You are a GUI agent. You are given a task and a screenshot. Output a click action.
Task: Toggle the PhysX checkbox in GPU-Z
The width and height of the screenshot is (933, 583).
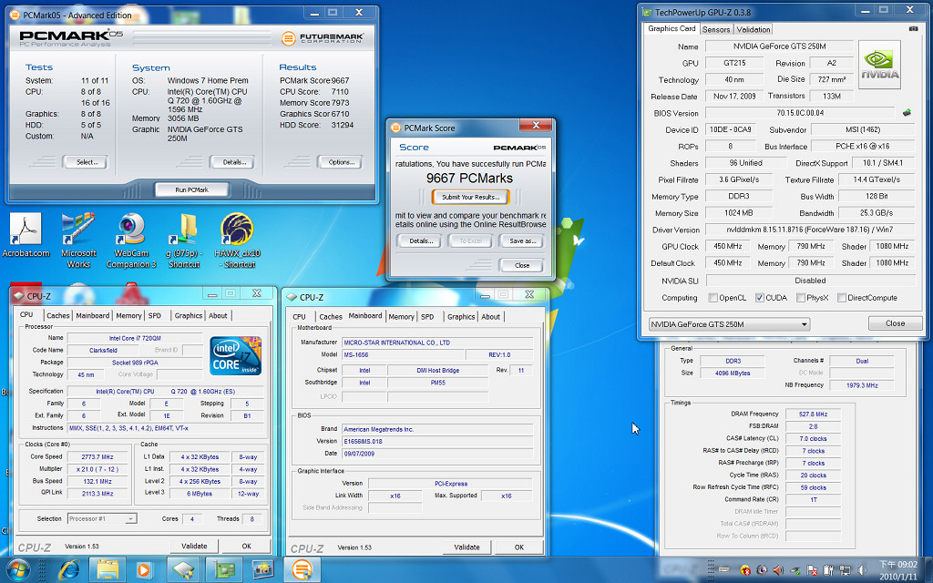pyautogui.click(x=801, y=298)
